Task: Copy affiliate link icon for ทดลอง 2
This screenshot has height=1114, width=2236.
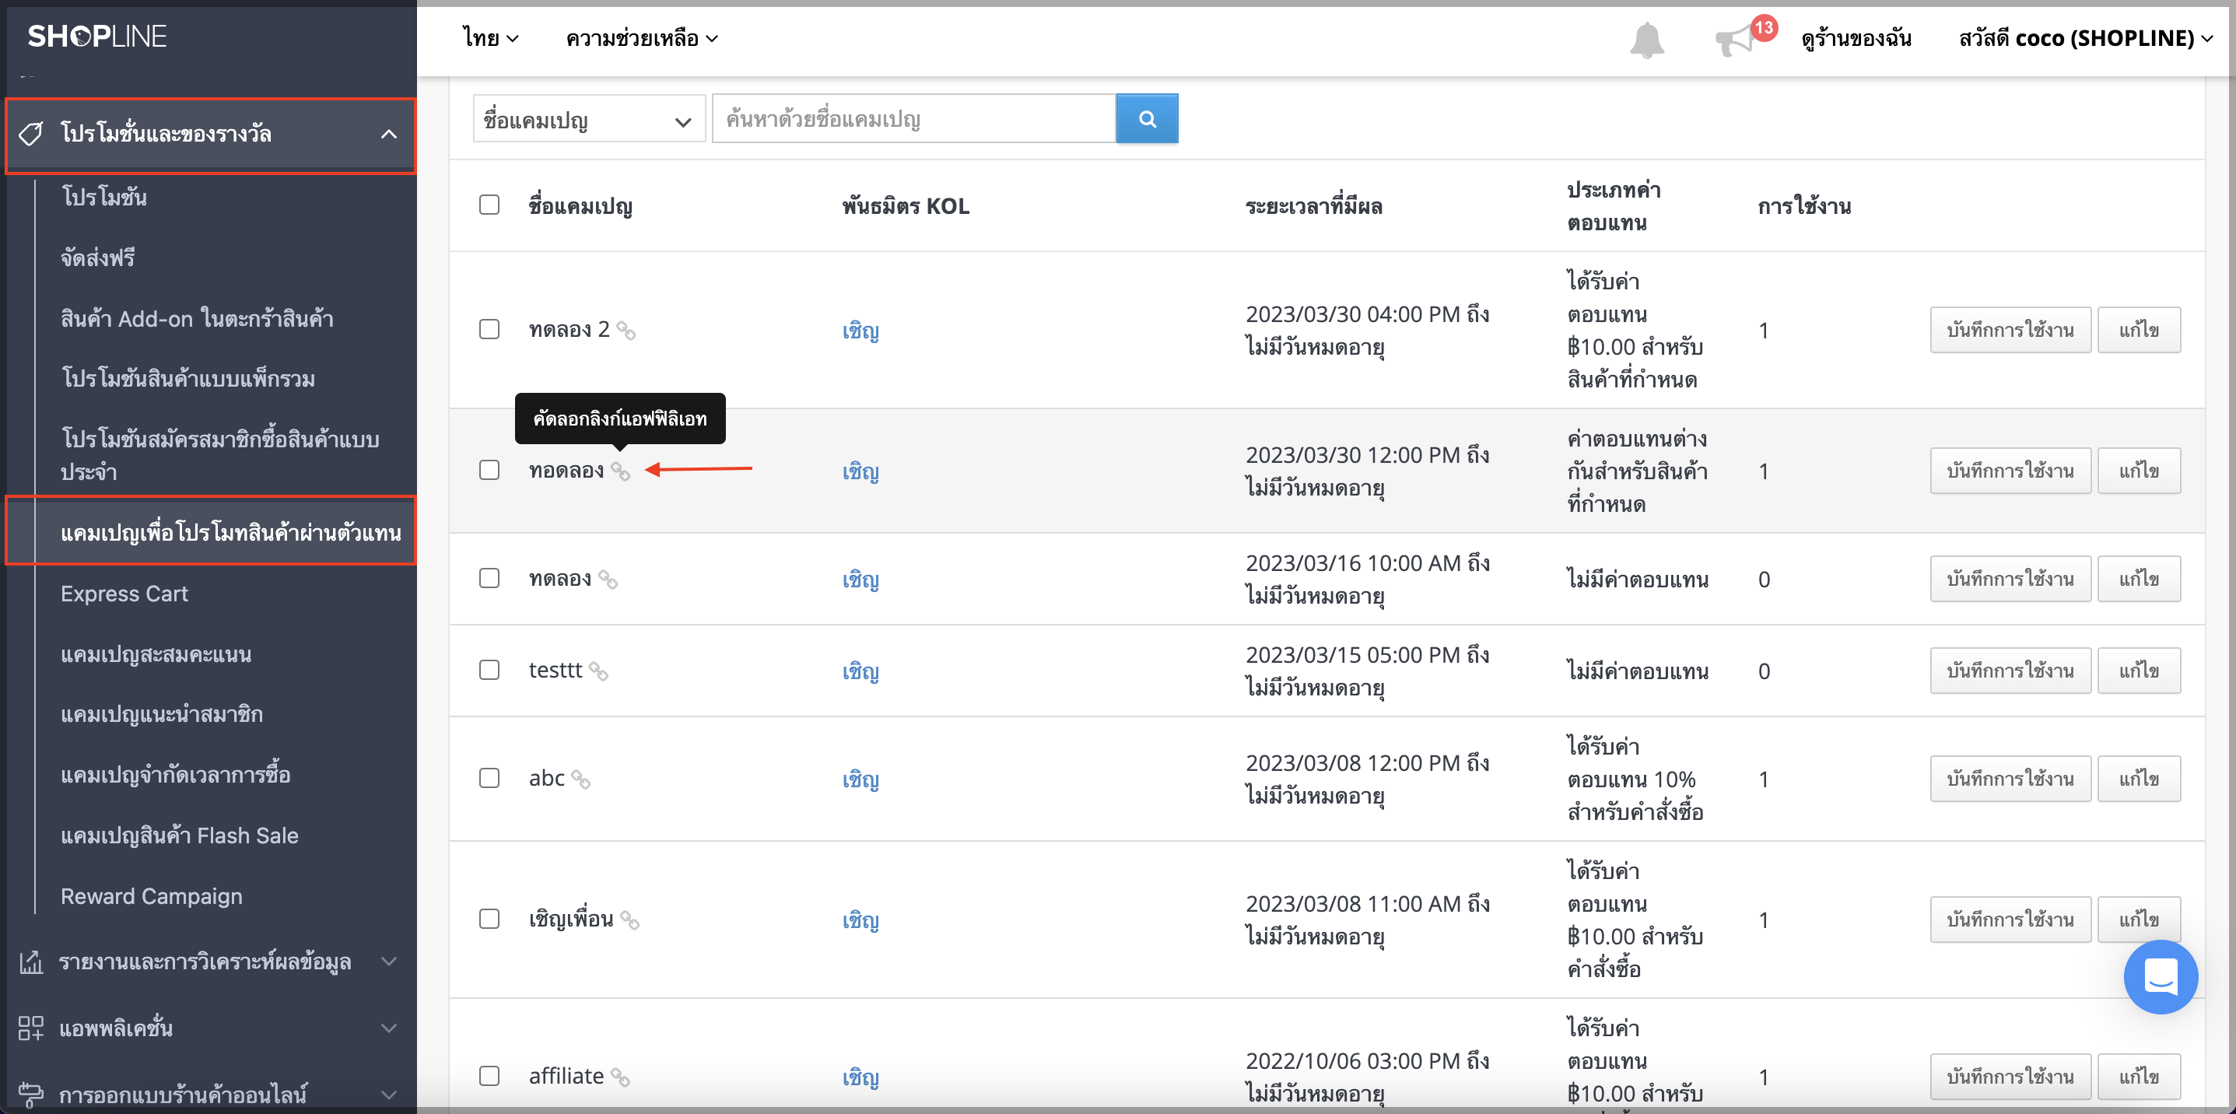Action: pos(626,331)
